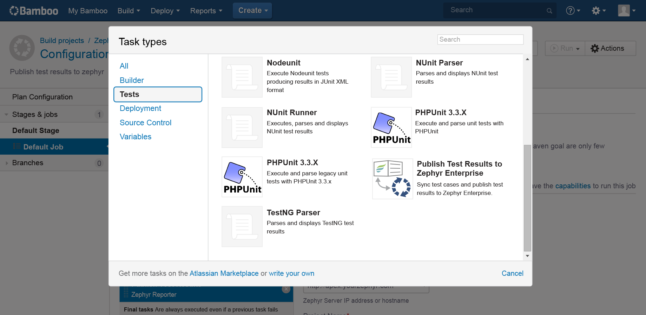Open the Create dropdown button

(x=252, y=10)
